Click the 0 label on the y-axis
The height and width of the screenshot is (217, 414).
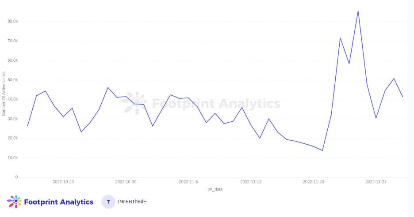16,177
